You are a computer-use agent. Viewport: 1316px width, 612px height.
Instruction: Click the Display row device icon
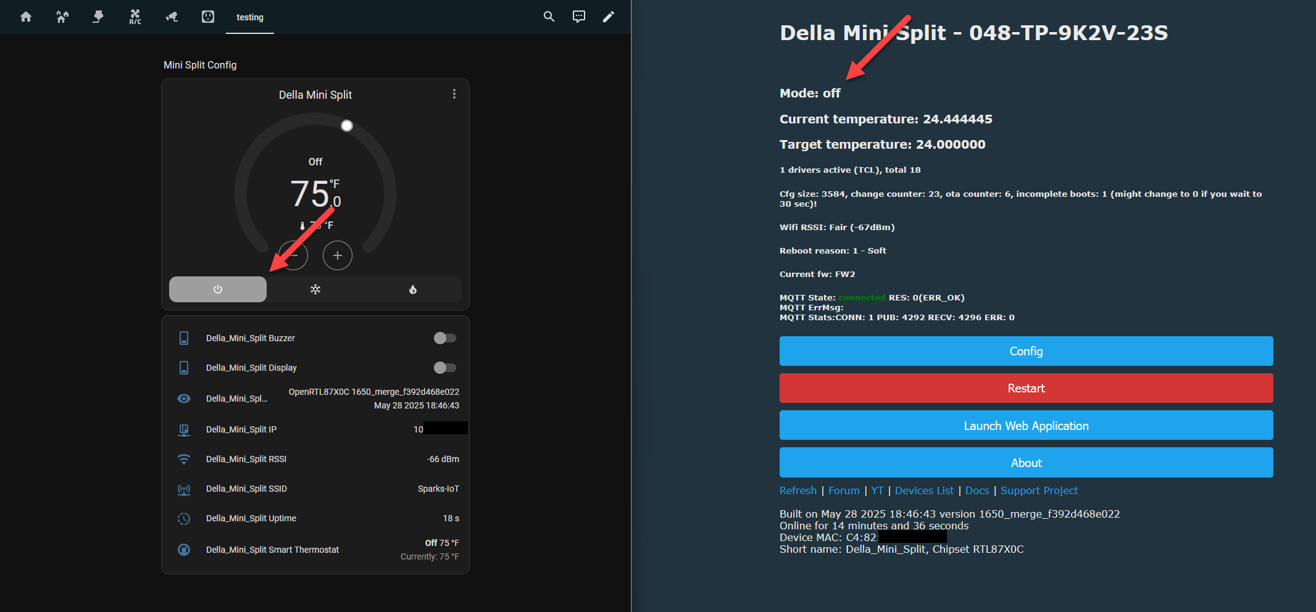[184, 368]
